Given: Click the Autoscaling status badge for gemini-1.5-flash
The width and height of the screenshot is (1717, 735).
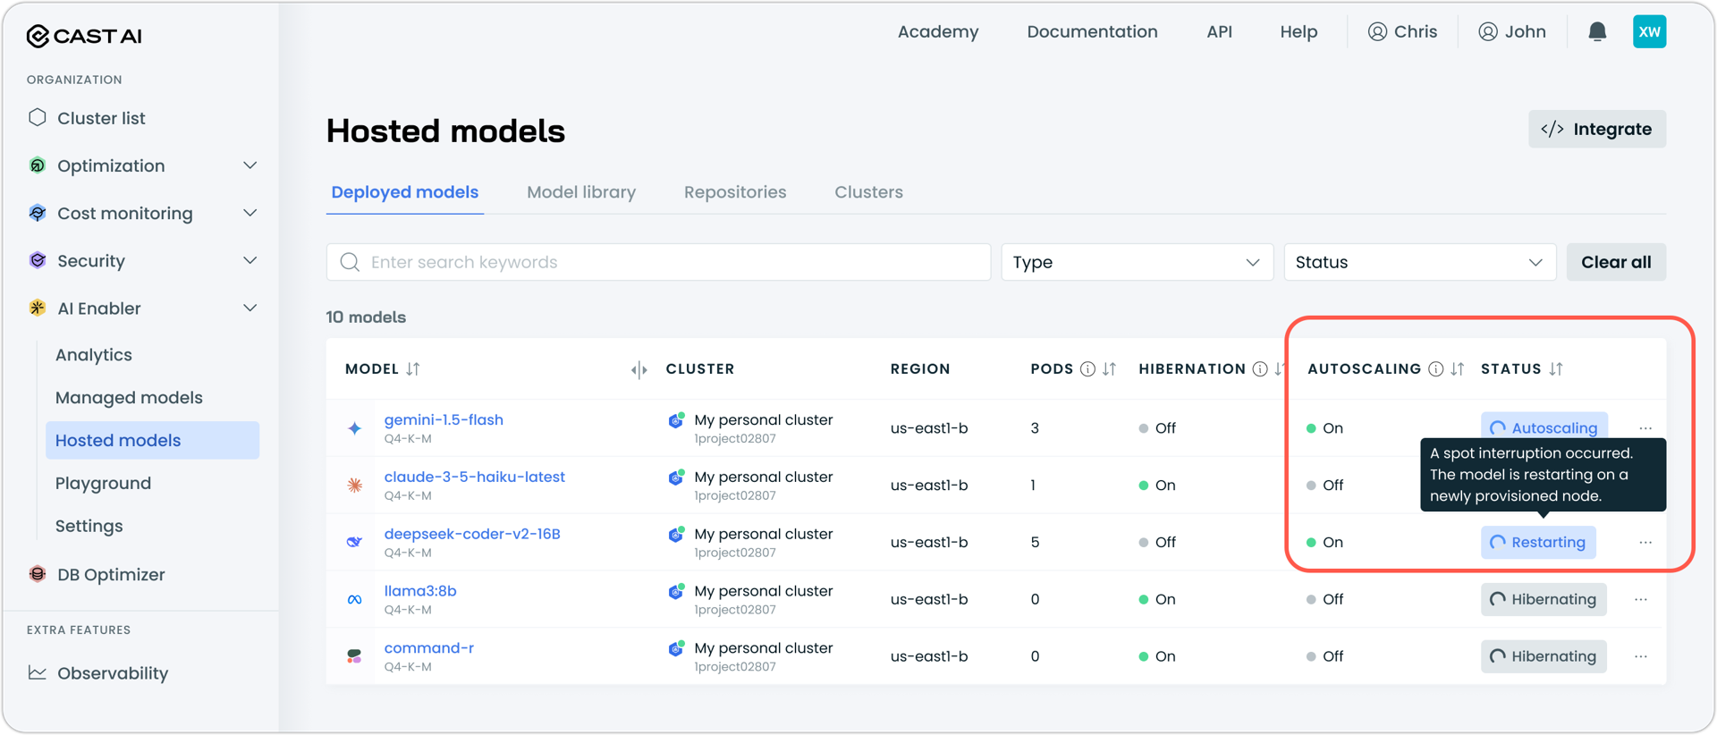Looking at the screenshot, I should tap(1544, 427).
